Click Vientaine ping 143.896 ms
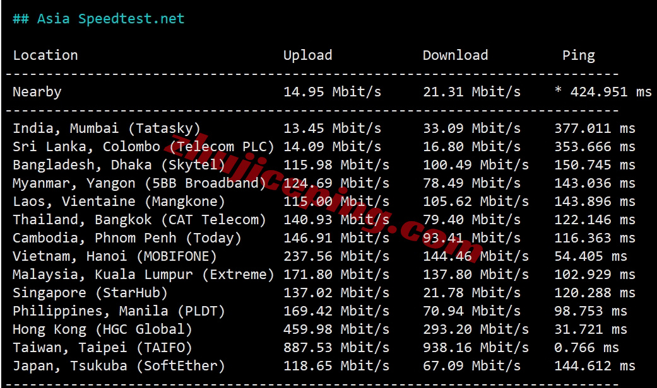 pyautogui.click(x=595, y=202)
